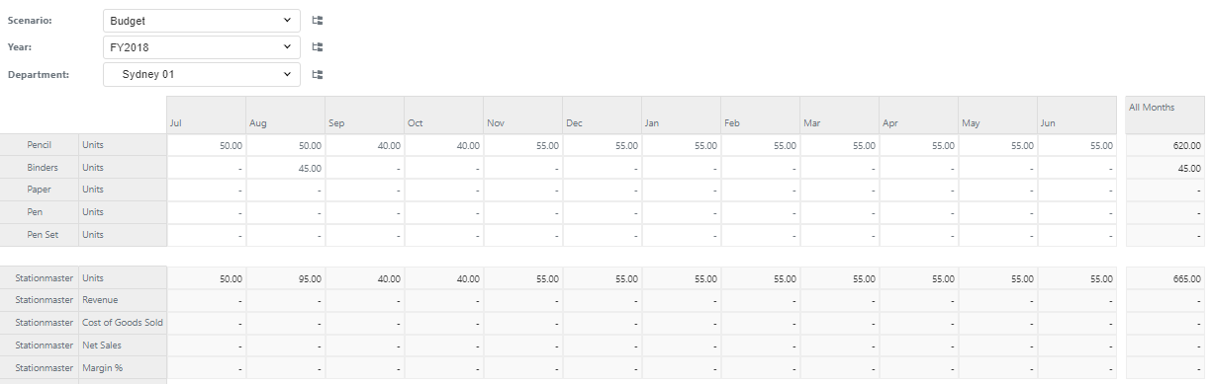Click Pencil units cell for Jan
The width and height of the screenshot is (1212, 384).
pos(682,145)
